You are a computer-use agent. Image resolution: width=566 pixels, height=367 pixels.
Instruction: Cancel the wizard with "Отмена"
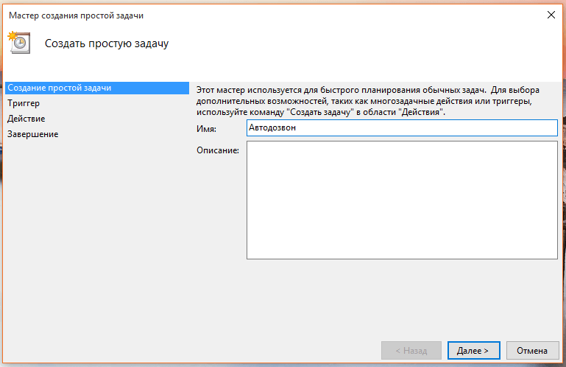pos(531,350)
